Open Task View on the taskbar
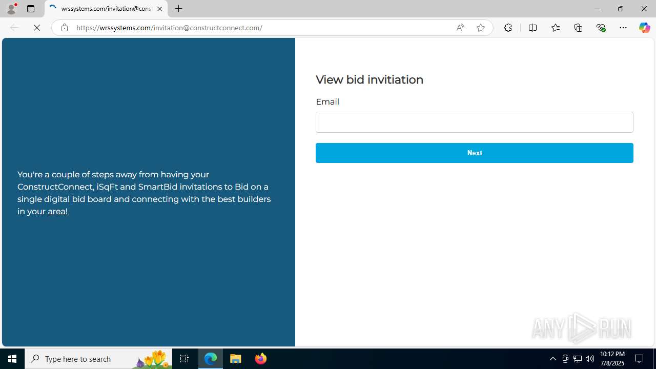Screen dimensions: 656x369 pos(184,359)
